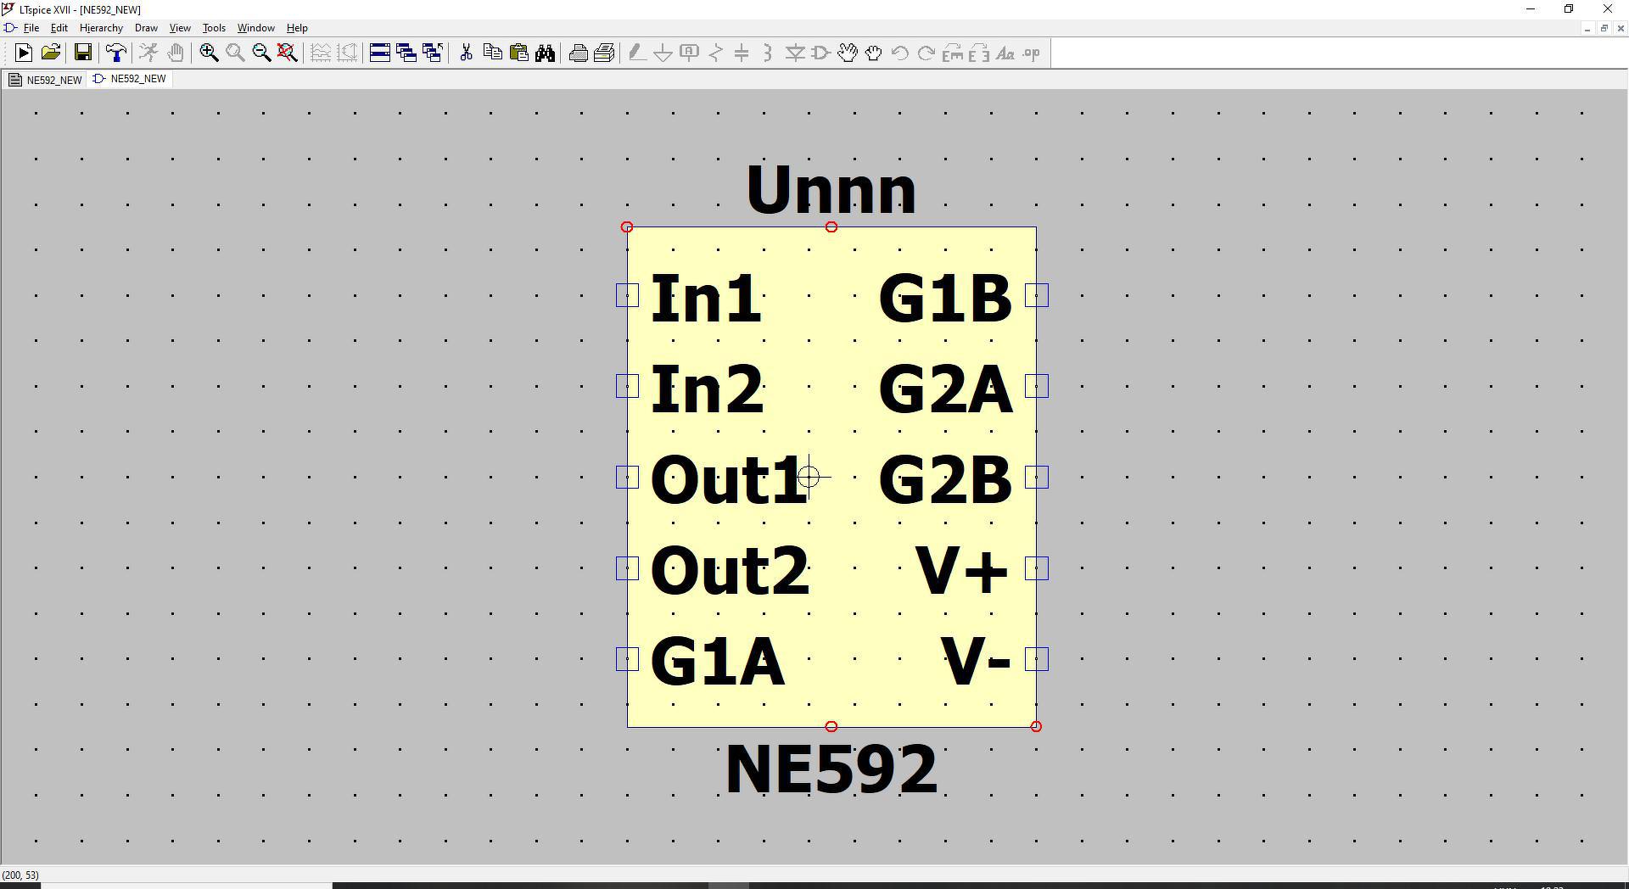The height and width of the screenshot is (889, 1629).
Task: Select the Ground symbol tool
Action: coord(663,53)
